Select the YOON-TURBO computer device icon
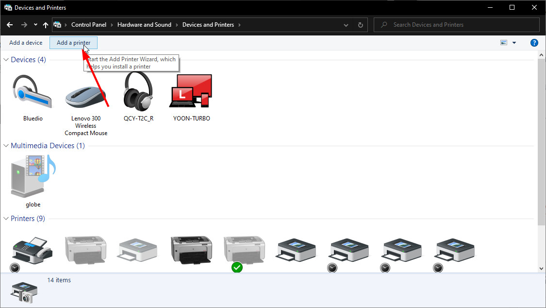This screenshot has height=308, width=546. point(191,91)
